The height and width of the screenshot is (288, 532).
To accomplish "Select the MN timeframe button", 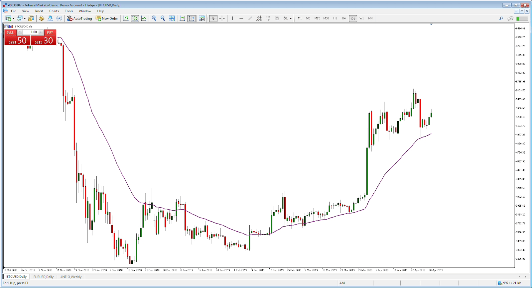I will [x=370, y=18].
